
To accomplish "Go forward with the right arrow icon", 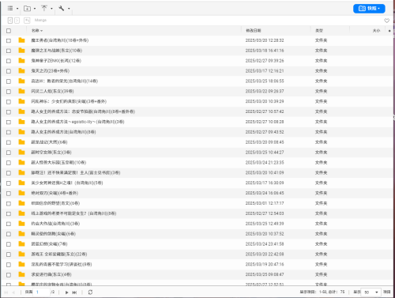I will (x=17, y=21).
